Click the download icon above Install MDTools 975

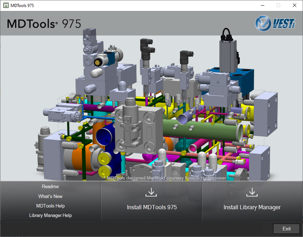(151, 192)
